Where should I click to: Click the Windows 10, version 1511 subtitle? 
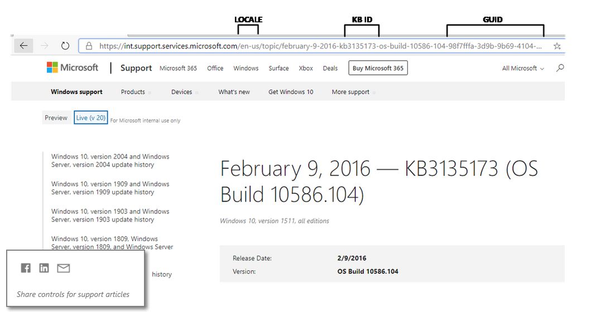point(275,221)
